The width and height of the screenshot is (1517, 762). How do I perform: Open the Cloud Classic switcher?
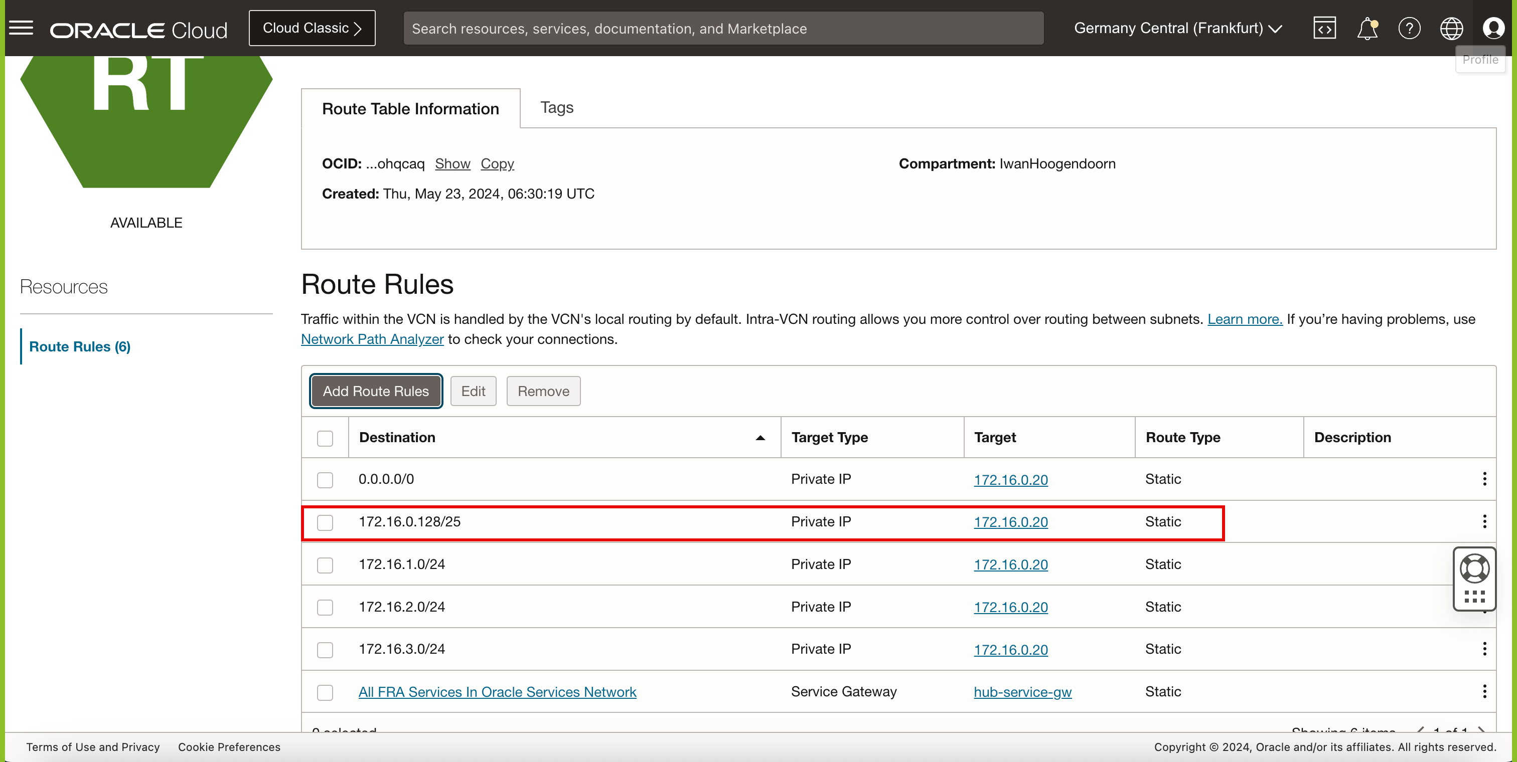(x=312, y=28)
